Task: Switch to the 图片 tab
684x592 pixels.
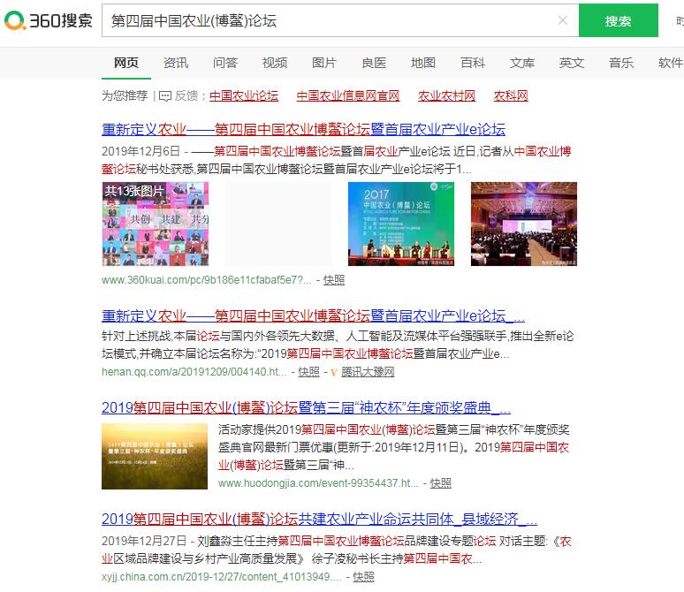Action: tap(324, 63)
